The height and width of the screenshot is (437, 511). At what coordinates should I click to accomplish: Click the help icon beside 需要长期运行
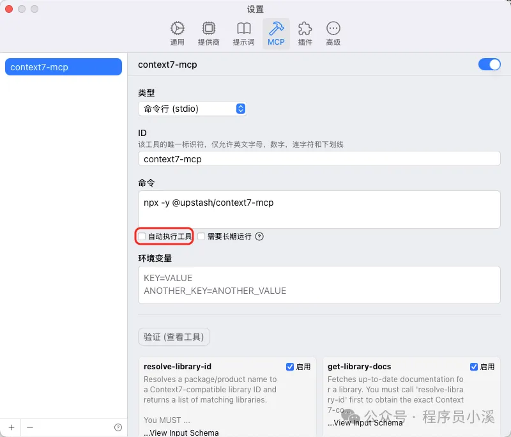(x=259, y=236)
